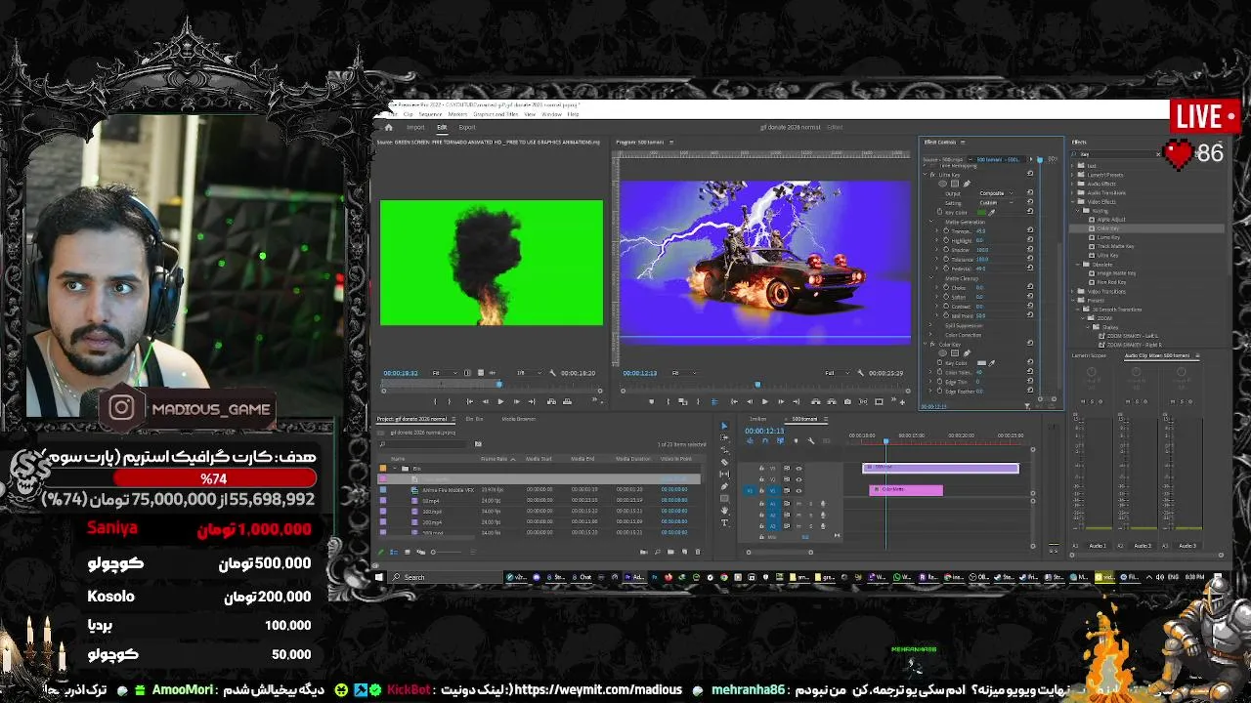Toggle V3 track lock
Screen dimensions: 1251x703
pos(762,469)
